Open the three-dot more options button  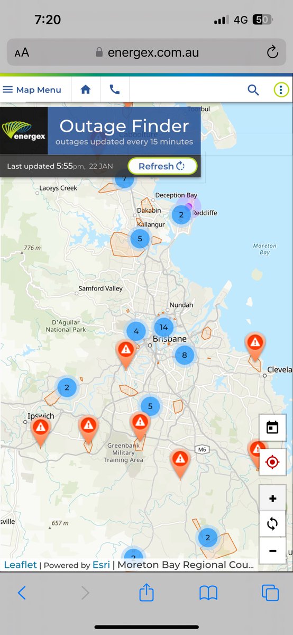(281, 90)
